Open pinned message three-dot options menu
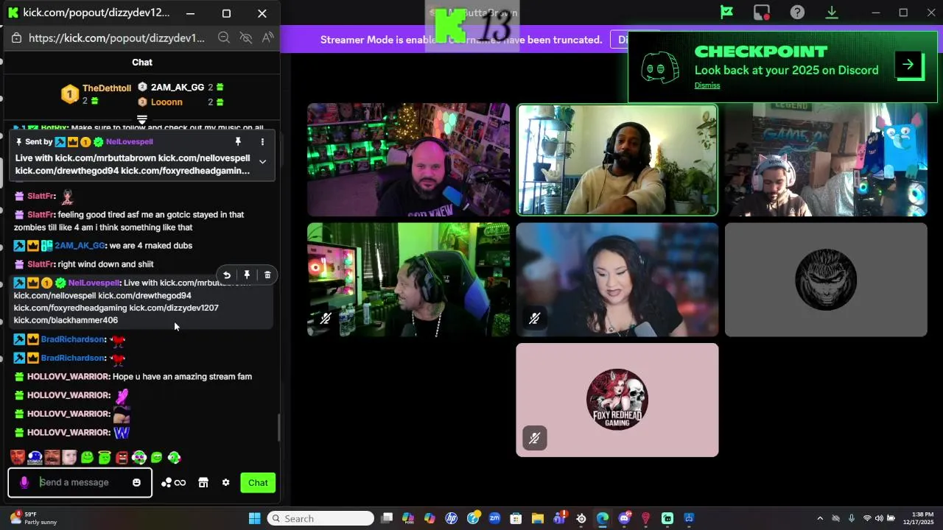The image size is (943, 530). [x=262, y=141]
